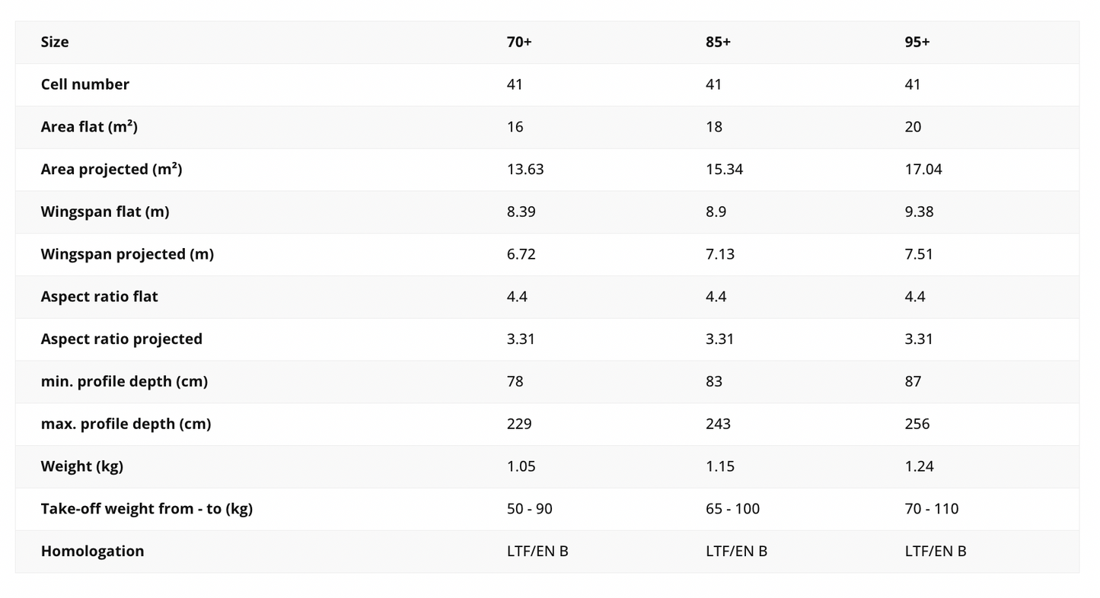Select the 85+ size column header
1100x598 pixels.
pyautogui.click(x=718, y=42)
